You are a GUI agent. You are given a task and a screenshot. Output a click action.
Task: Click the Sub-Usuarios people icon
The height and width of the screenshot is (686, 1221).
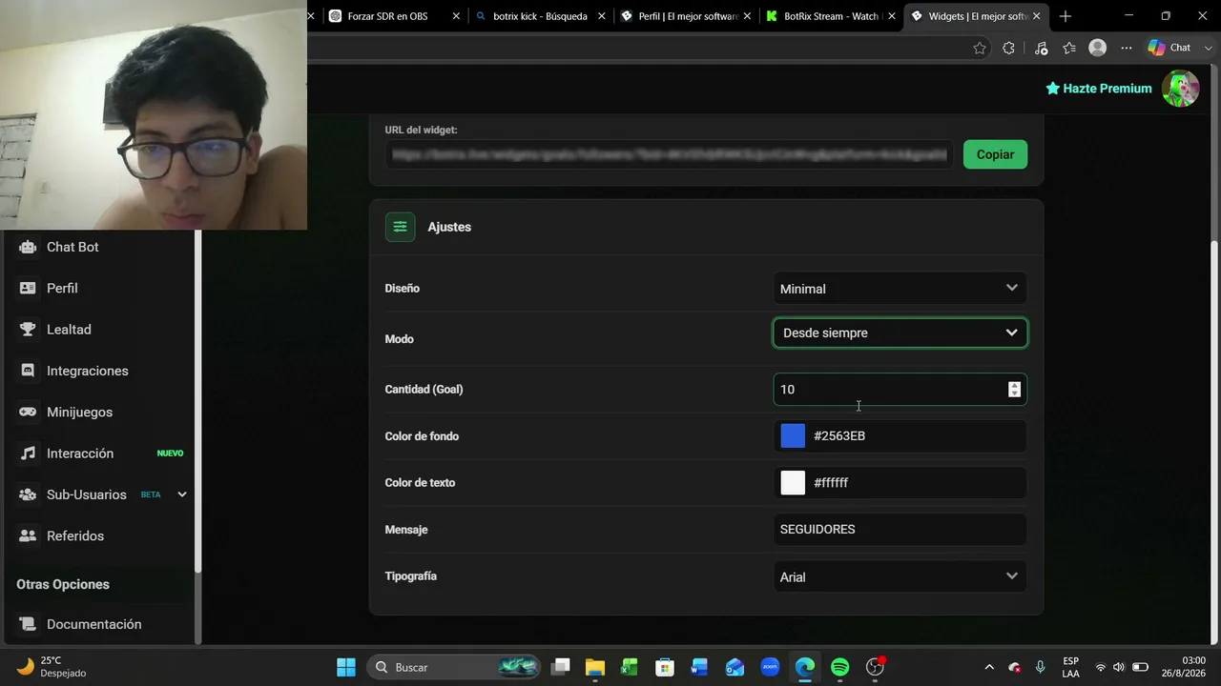[28, 494]
